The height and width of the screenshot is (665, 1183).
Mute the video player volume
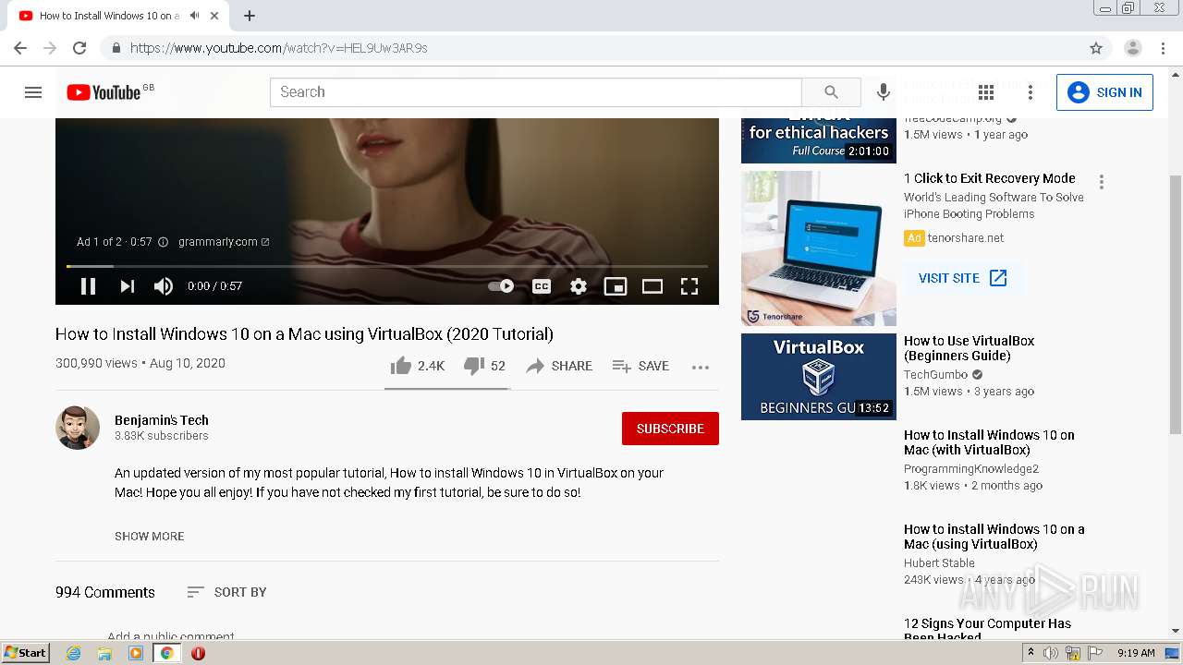click(x=164, y=286)
